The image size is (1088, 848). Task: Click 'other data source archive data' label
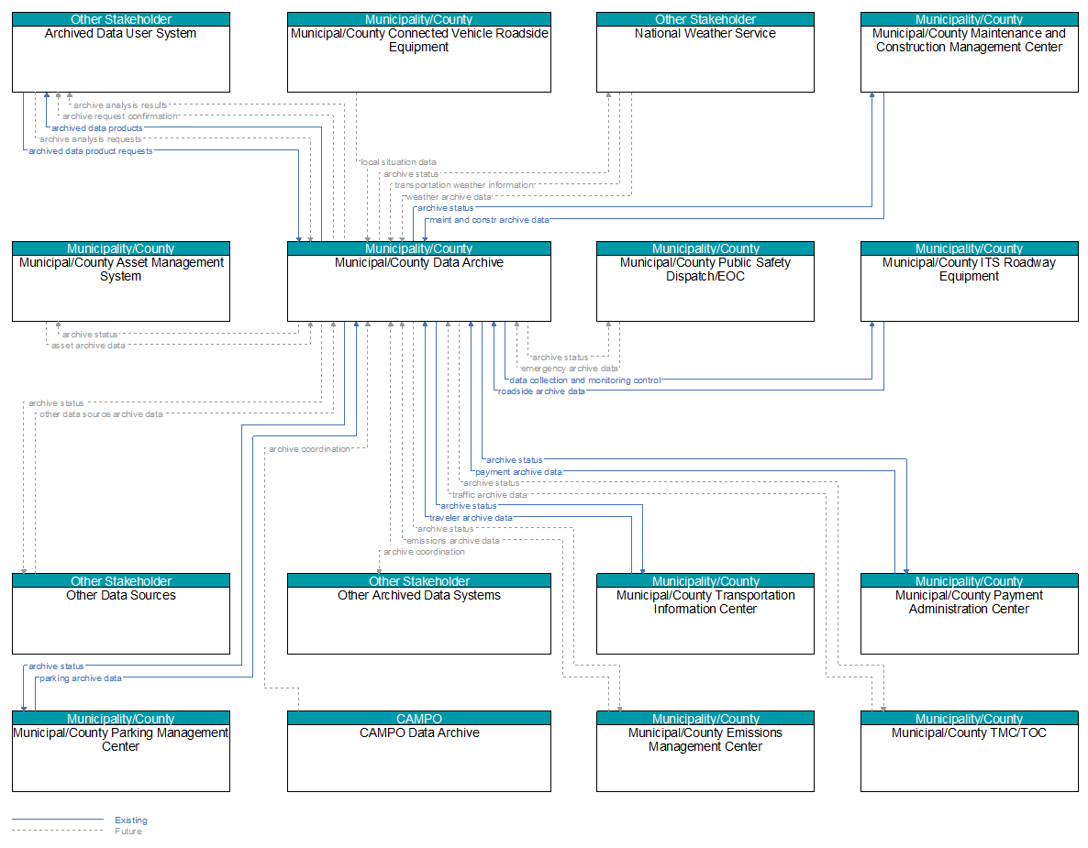tap(101, 414)
